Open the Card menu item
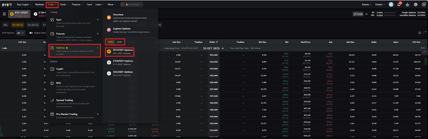428x139 pixels. (x=89, y=5)
